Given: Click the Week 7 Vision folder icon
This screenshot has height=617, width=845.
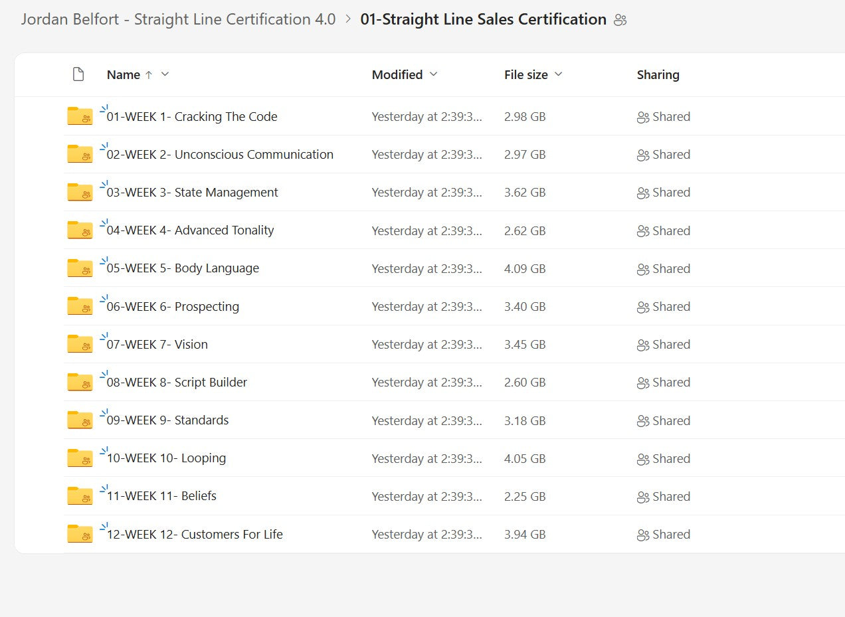Looking at the screenshot, I should pyautogui.click(x=80, y=344).
